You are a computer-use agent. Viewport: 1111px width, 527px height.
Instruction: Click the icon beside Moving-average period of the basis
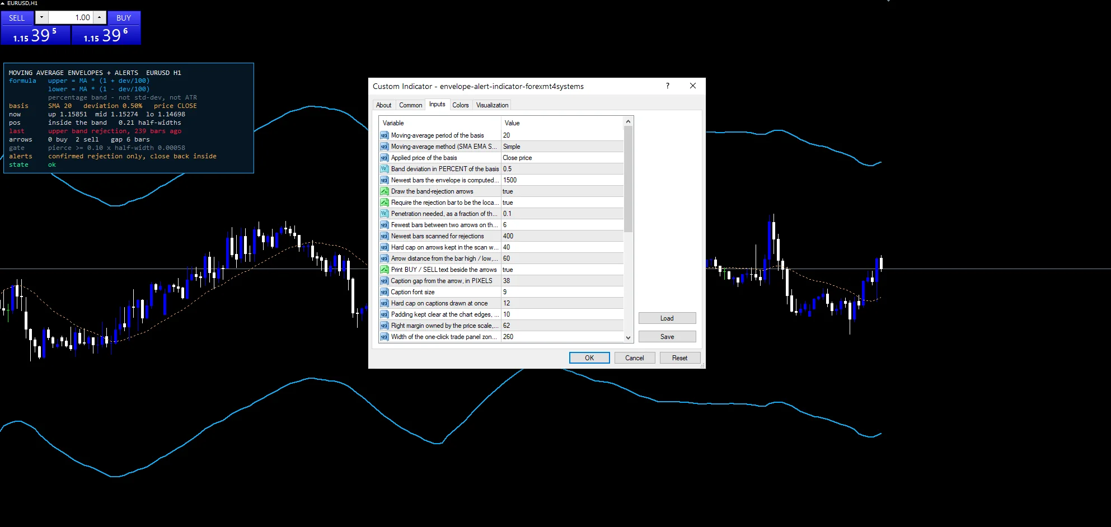pyautogui.click(x=384, y=135)
